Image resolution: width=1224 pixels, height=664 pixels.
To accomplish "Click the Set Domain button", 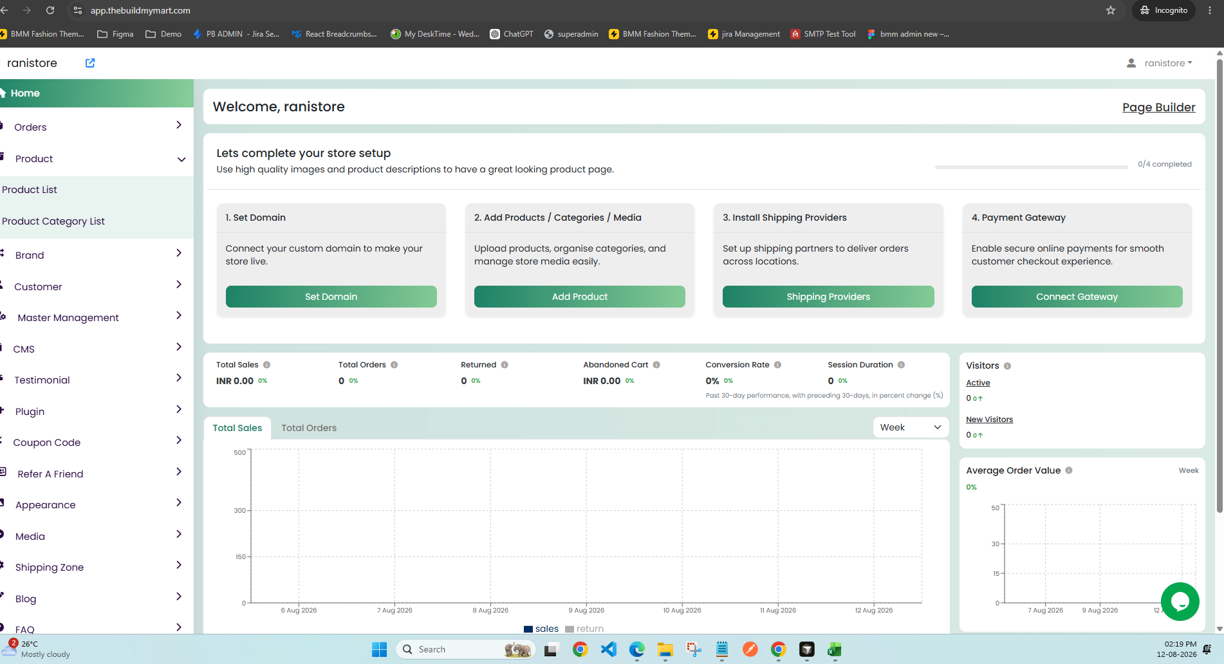I will coord(331,297).
